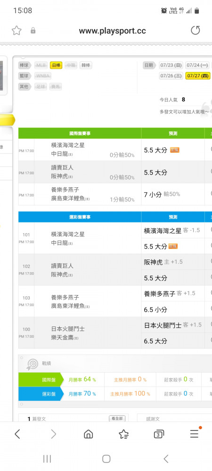Select the 韓棒 league tab
The image size is (212, 471).
(x=86, y=65)
